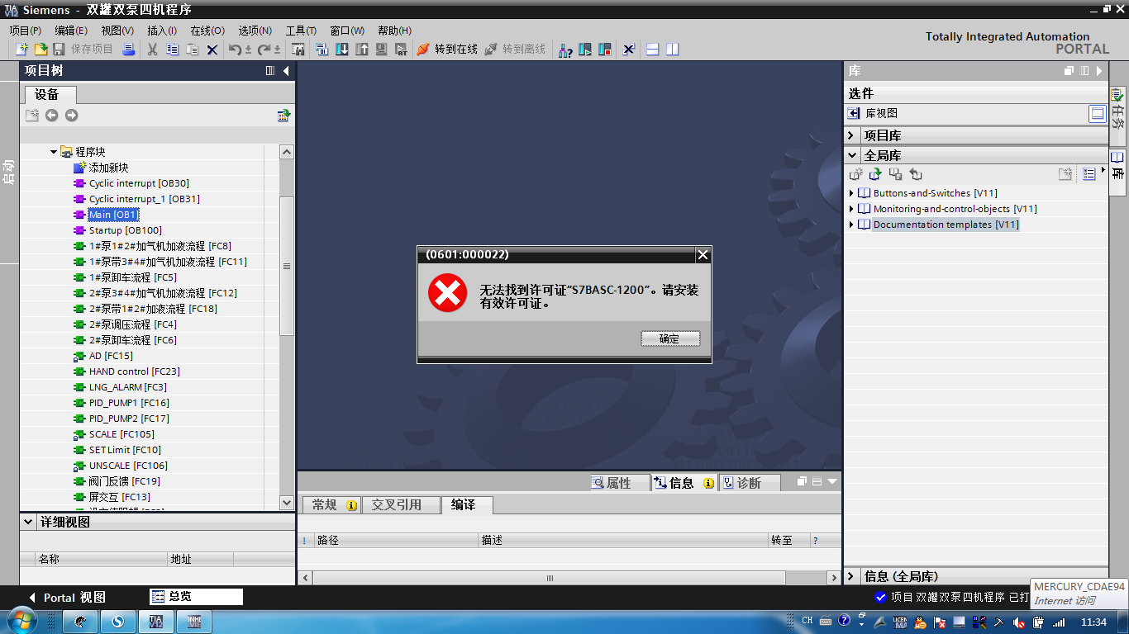Click the undo arrow icon
1129x634 pixels.
coord(235,50)
